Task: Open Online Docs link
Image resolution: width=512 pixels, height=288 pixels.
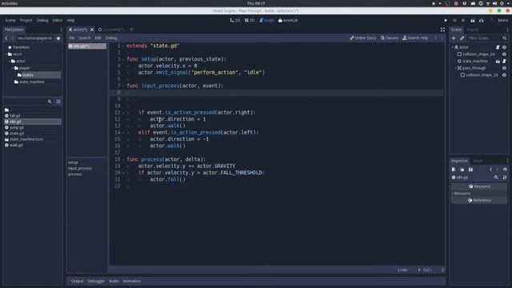Action: click(362, 38)
